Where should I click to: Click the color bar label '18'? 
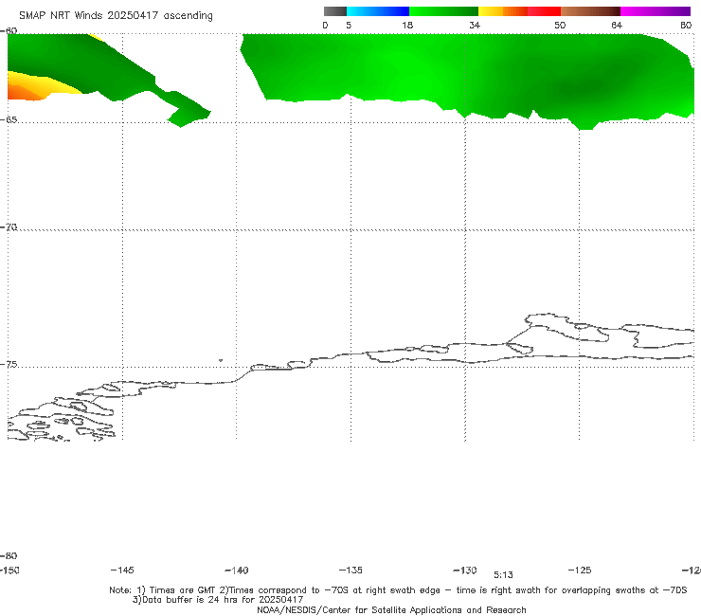click(407, 26)
